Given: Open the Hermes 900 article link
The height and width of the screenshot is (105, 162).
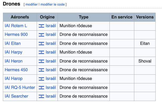Looking at the screenshot, I should pyautogui.click(x=16, y=35).
